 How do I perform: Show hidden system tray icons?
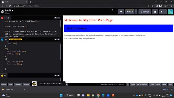click(134, 95)
